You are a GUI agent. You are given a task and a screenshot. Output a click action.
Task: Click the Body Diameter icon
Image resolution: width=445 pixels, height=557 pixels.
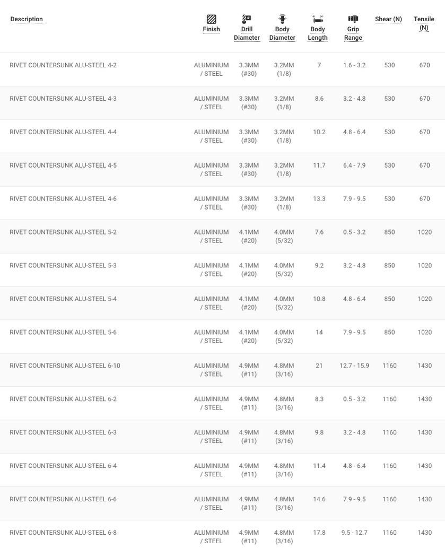point(282,19)
